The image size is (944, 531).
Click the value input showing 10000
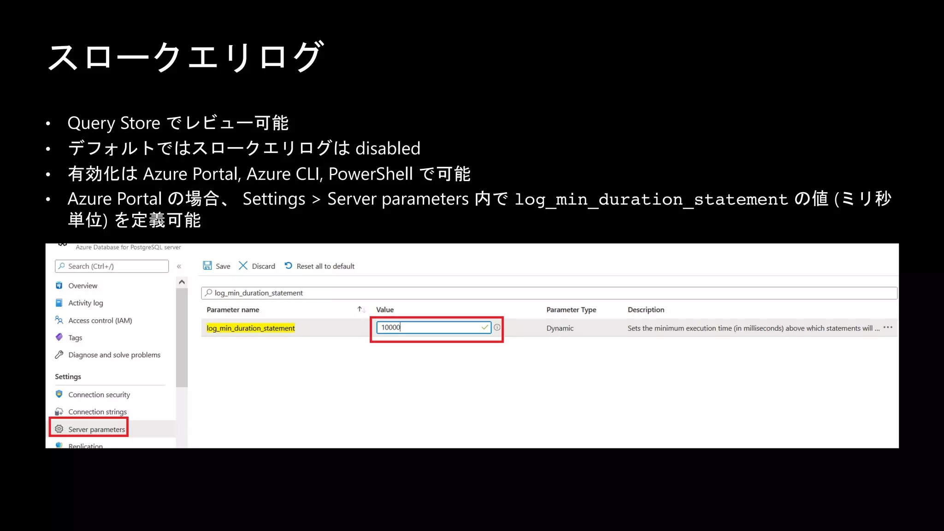[434, 327]
